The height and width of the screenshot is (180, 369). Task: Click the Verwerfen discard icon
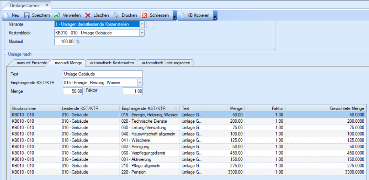[57, 15]
